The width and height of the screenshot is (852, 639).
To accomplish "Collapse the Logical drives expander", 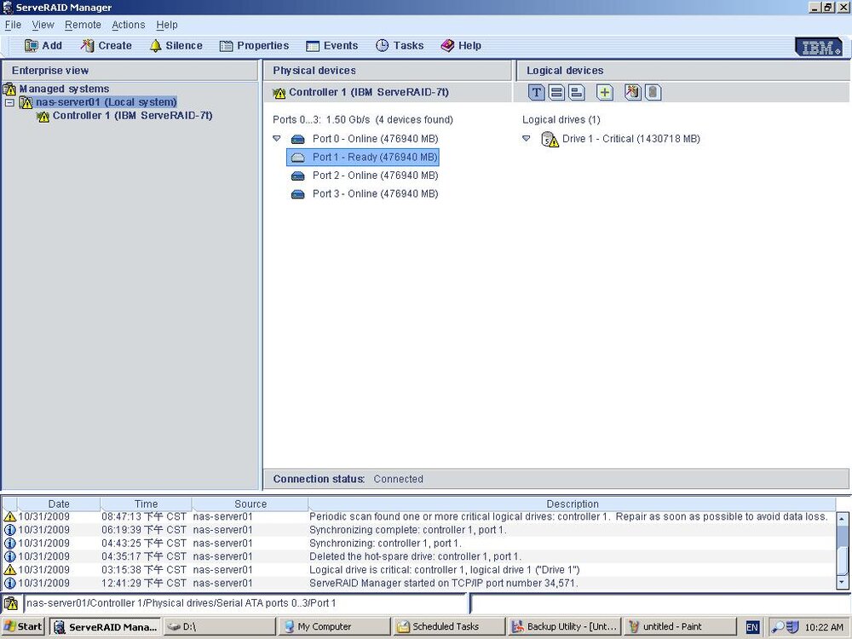I will [x=526, y=139].
